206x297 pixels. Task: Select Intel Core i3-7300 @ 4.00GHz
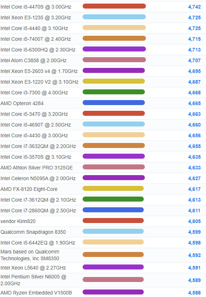34,93
